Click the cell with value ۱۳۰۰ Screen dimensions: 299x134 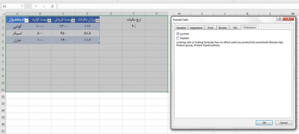(x=63, y=27)
